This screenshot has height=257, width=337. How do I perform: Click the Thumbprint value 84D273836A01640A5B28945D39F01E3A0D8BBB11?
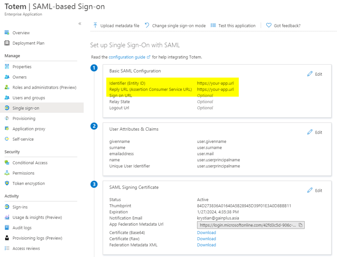[x=244, y=206]
